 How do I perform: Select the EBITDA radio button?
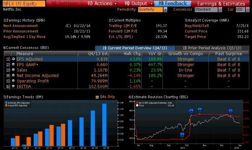pyautogui.click(x=13, y=86)
